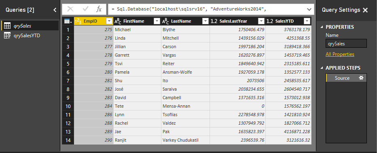Click the cell containing Rachel
Image resolution: width=377 pixels, height=153 pixels.
[x=137, y=123]
